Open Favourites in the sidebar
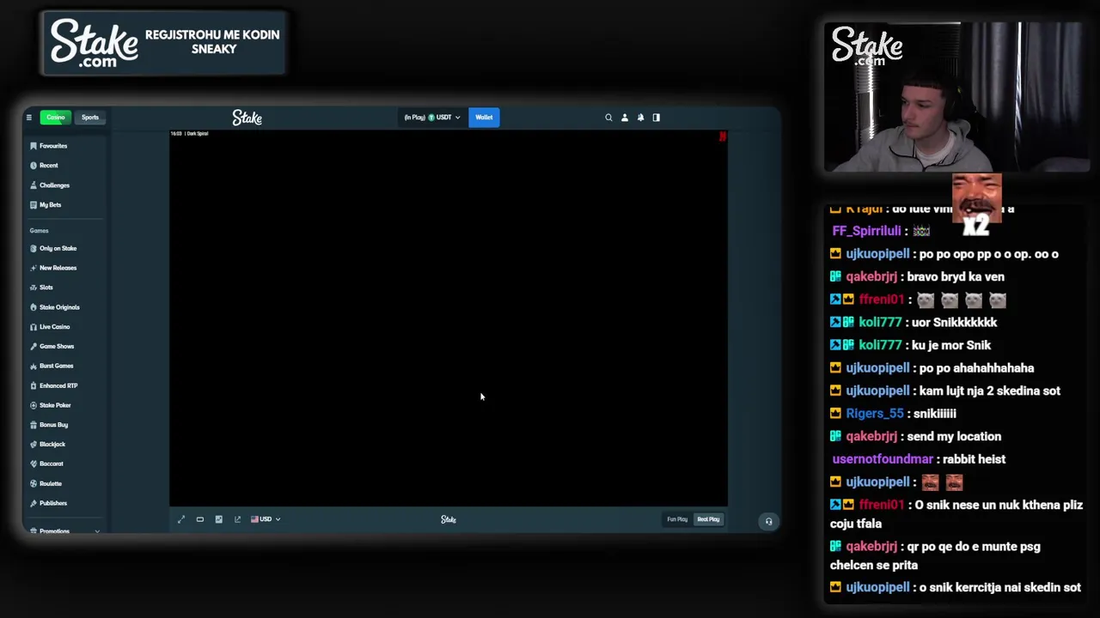Image resolution: width=1100 pixels, height=618 pixels. (64, 146)
